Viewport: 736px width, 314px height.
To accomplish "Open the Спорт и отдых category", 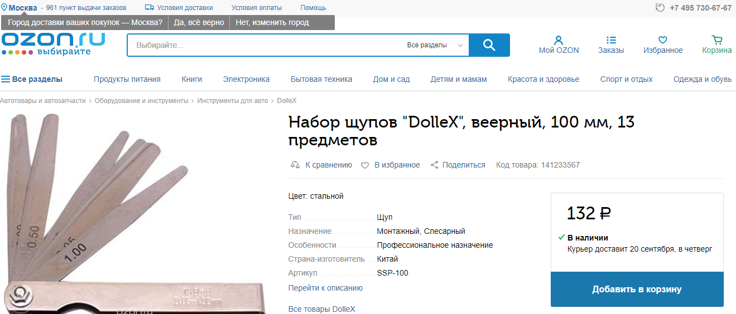I will [x=627, y=79].
